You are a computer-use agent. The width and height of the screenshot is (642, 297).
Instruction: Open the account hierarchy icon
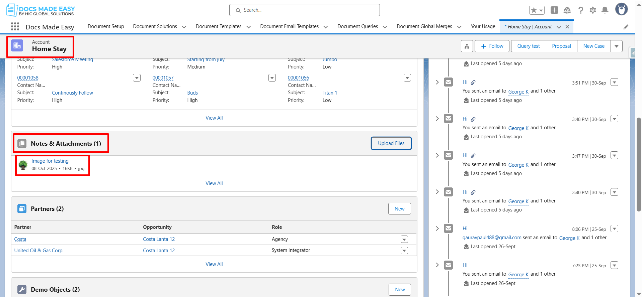click(467, 46)
